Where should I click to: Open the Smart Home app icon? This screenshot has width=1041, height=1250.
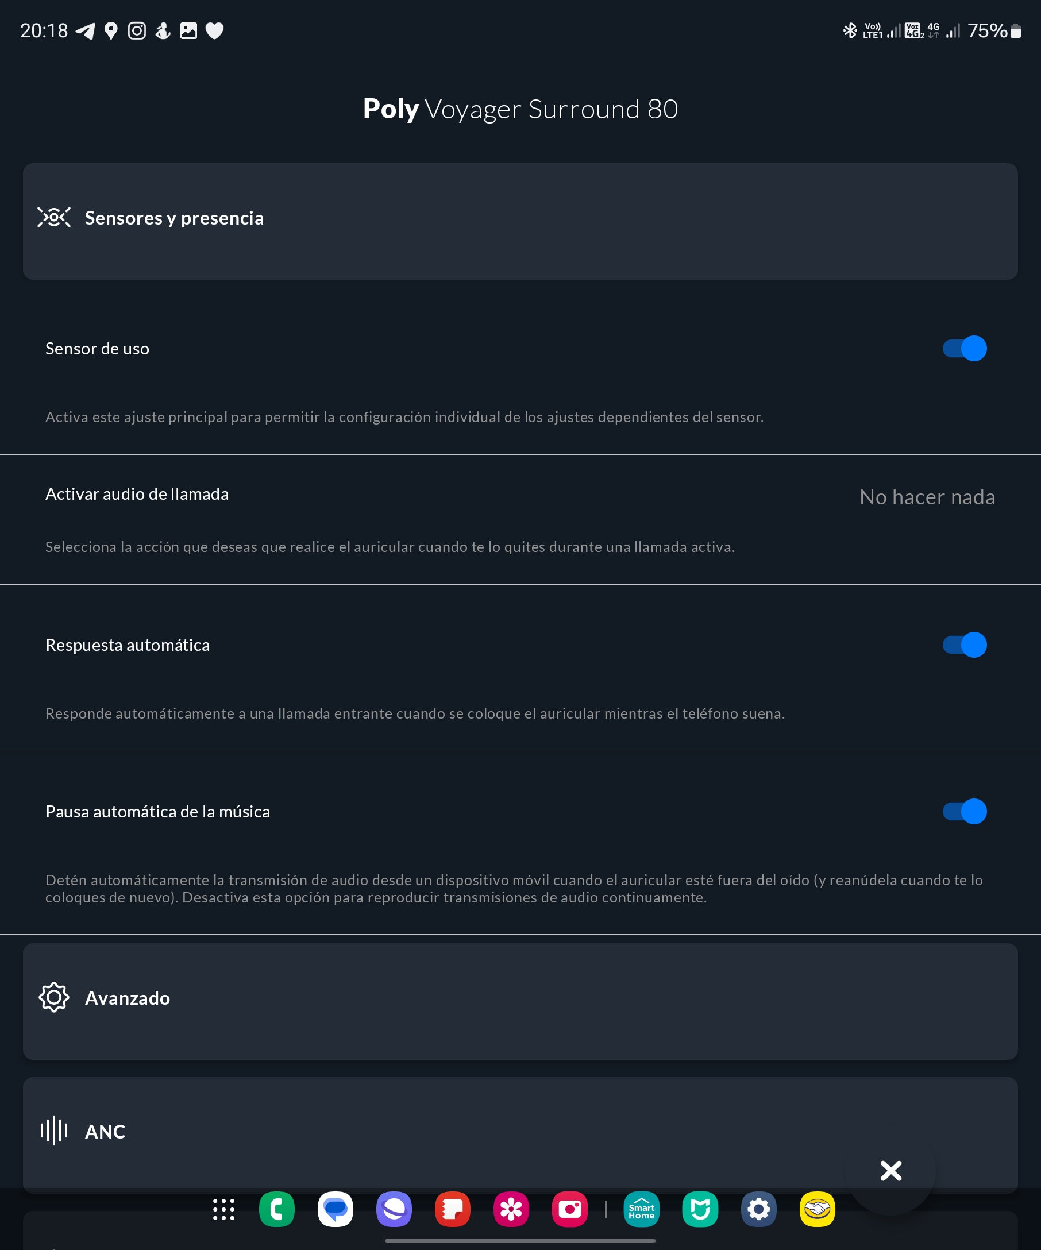click(641, 1209)
